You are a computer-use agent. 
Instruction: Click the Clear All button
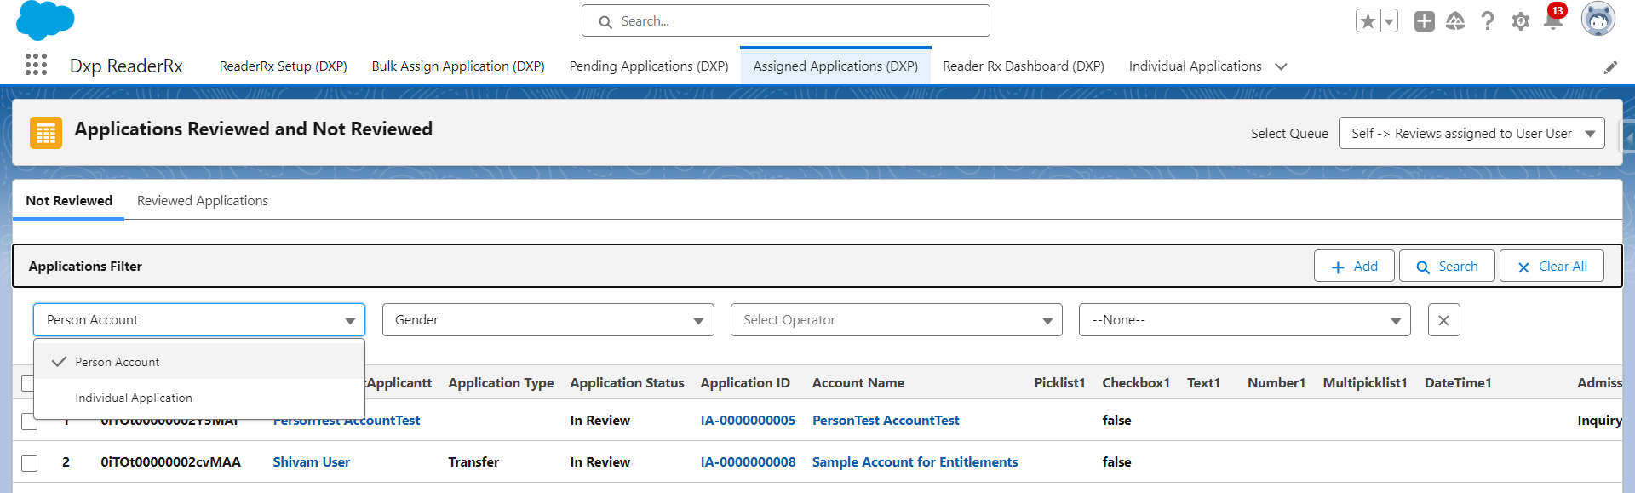click(x=1552, y=267)
